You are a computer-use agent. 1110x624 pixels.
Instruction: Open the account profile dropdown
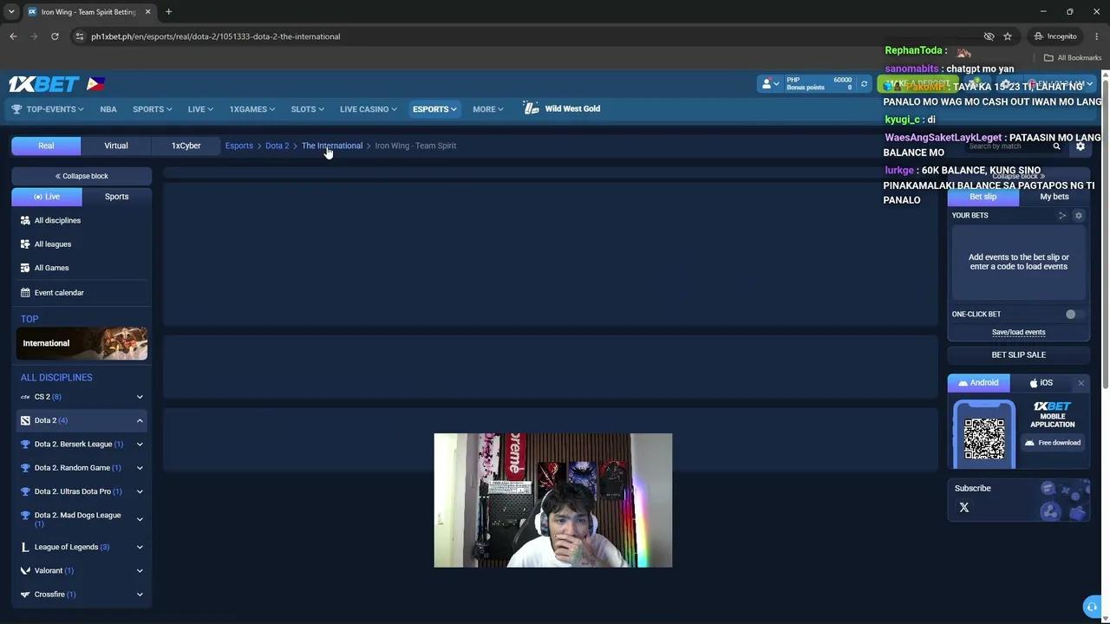(769, 84)
